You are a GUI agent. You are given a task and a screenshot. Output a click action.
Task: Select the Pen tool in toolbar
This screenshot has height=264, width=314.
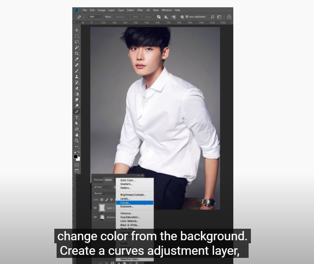[77, 112]
